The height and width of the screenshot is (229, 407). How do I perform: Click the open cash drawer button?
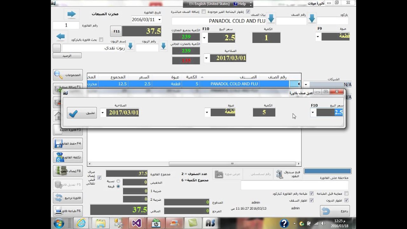[x=288, y=174]
